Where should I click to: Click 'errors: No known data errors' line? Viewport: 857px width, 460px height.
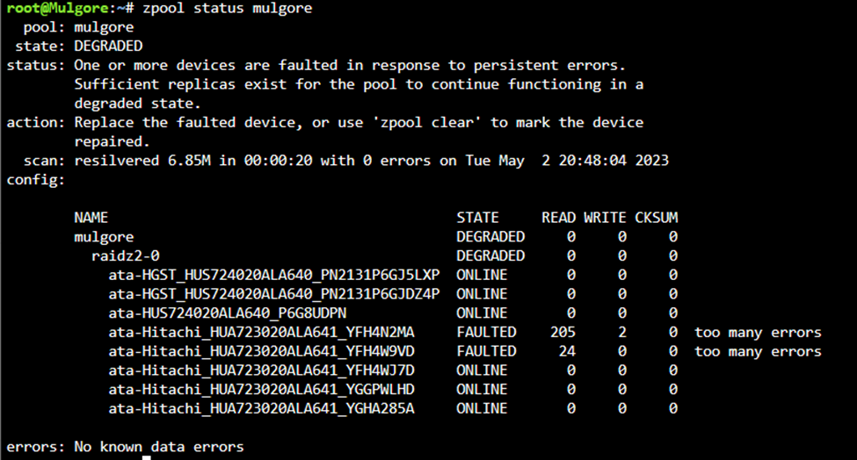coord(125,447)
